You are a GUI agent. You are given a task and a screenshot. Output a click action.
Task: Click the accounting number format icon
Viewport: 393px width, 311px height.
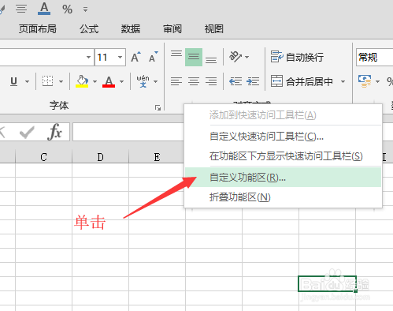tap(365, 81)
